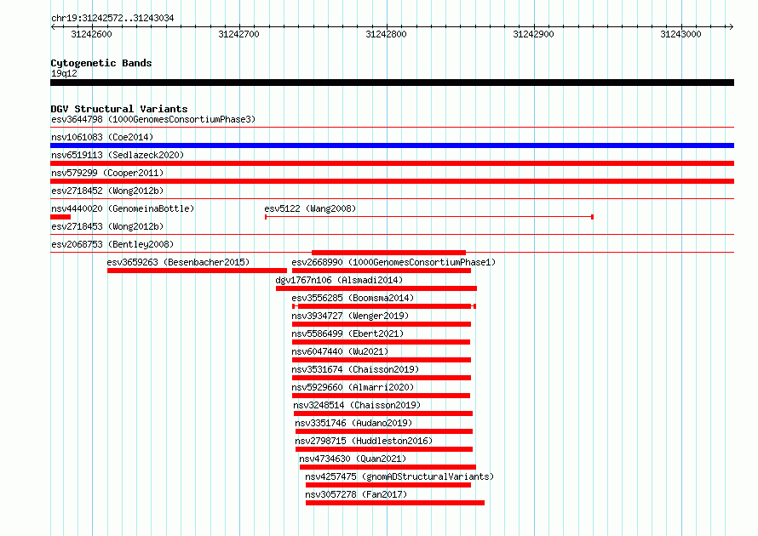Select the red nsv3351746 (Audano2019) variant bar

384,431
